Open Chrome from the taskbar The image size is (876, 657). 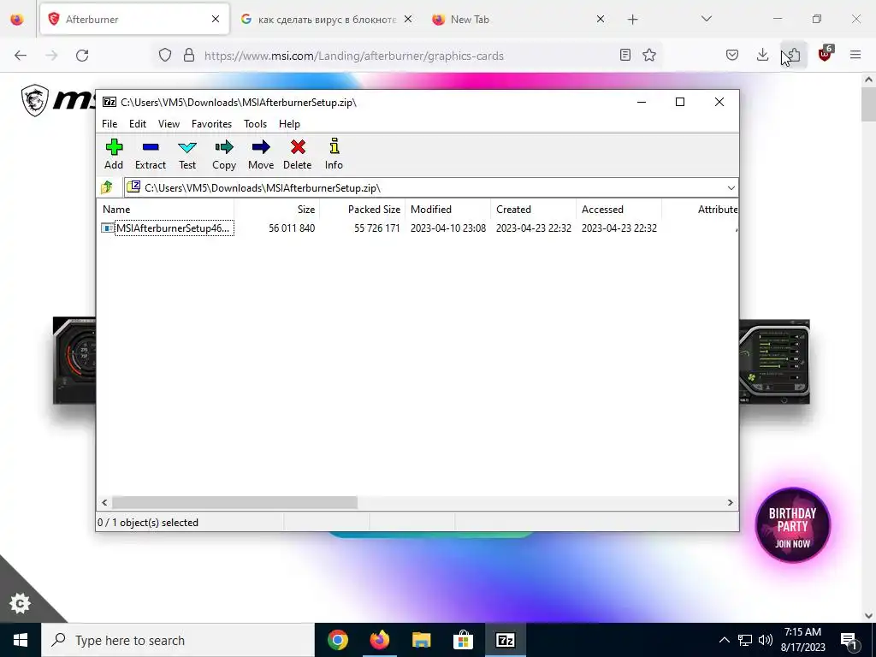point(337,640)
